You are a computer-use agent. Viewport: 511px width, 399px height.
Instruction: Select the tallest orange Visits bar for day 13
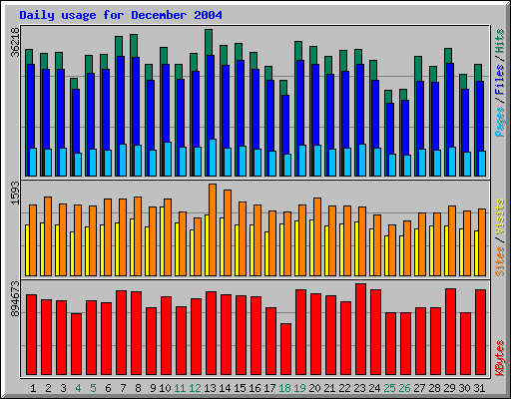(x=213, y=229)
